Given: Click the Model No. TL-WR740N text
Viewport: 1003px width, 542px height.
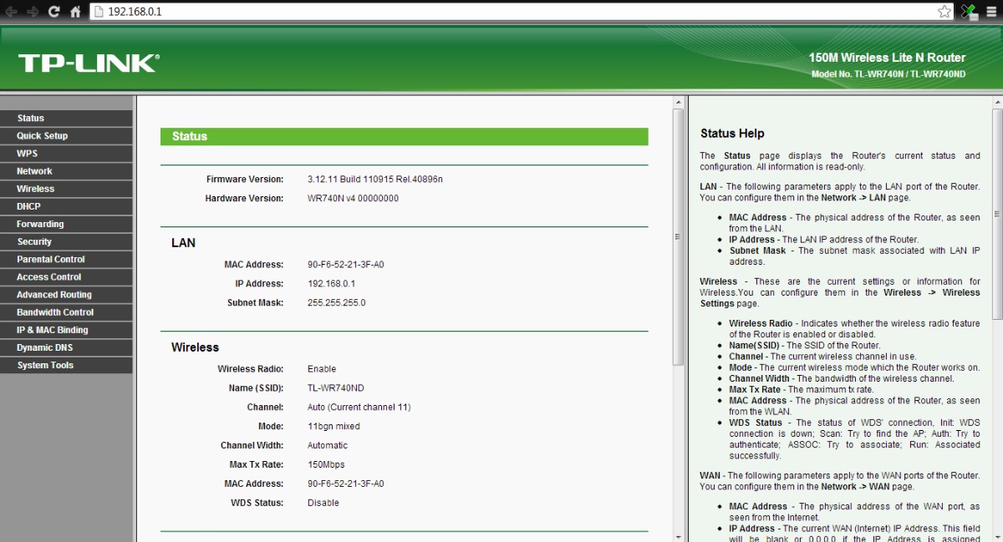Looking at the screenshot, I should [888, 74].
